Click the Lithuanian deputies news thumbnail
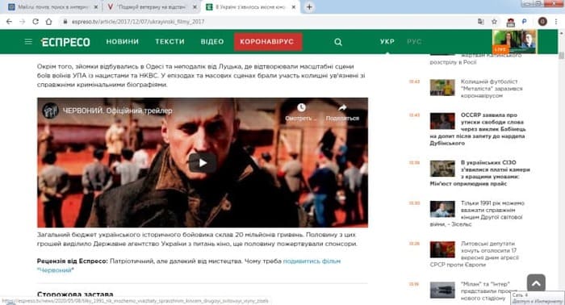 click(x=442, y=249)
